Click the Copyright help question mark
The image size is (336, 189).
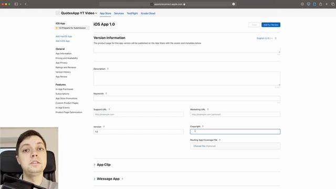[203, 127]
